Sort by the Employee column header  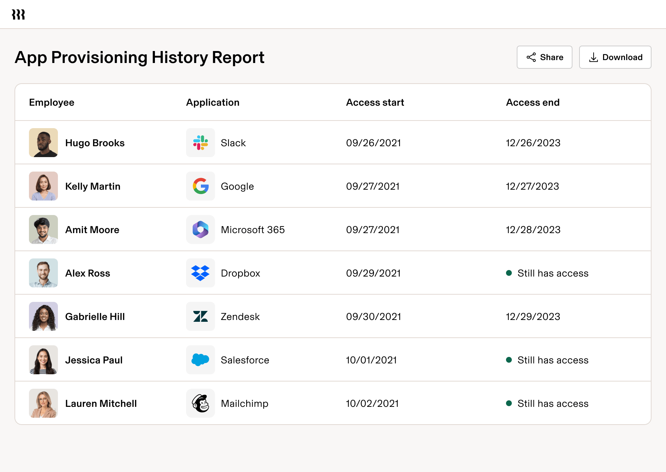[51, 102]
